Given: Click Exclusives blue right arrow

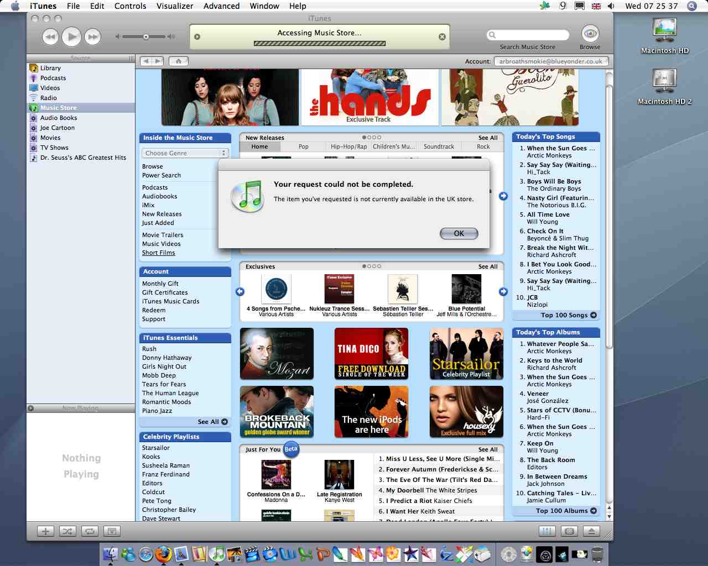Looking at the screenshot, I should click(503, 292).
